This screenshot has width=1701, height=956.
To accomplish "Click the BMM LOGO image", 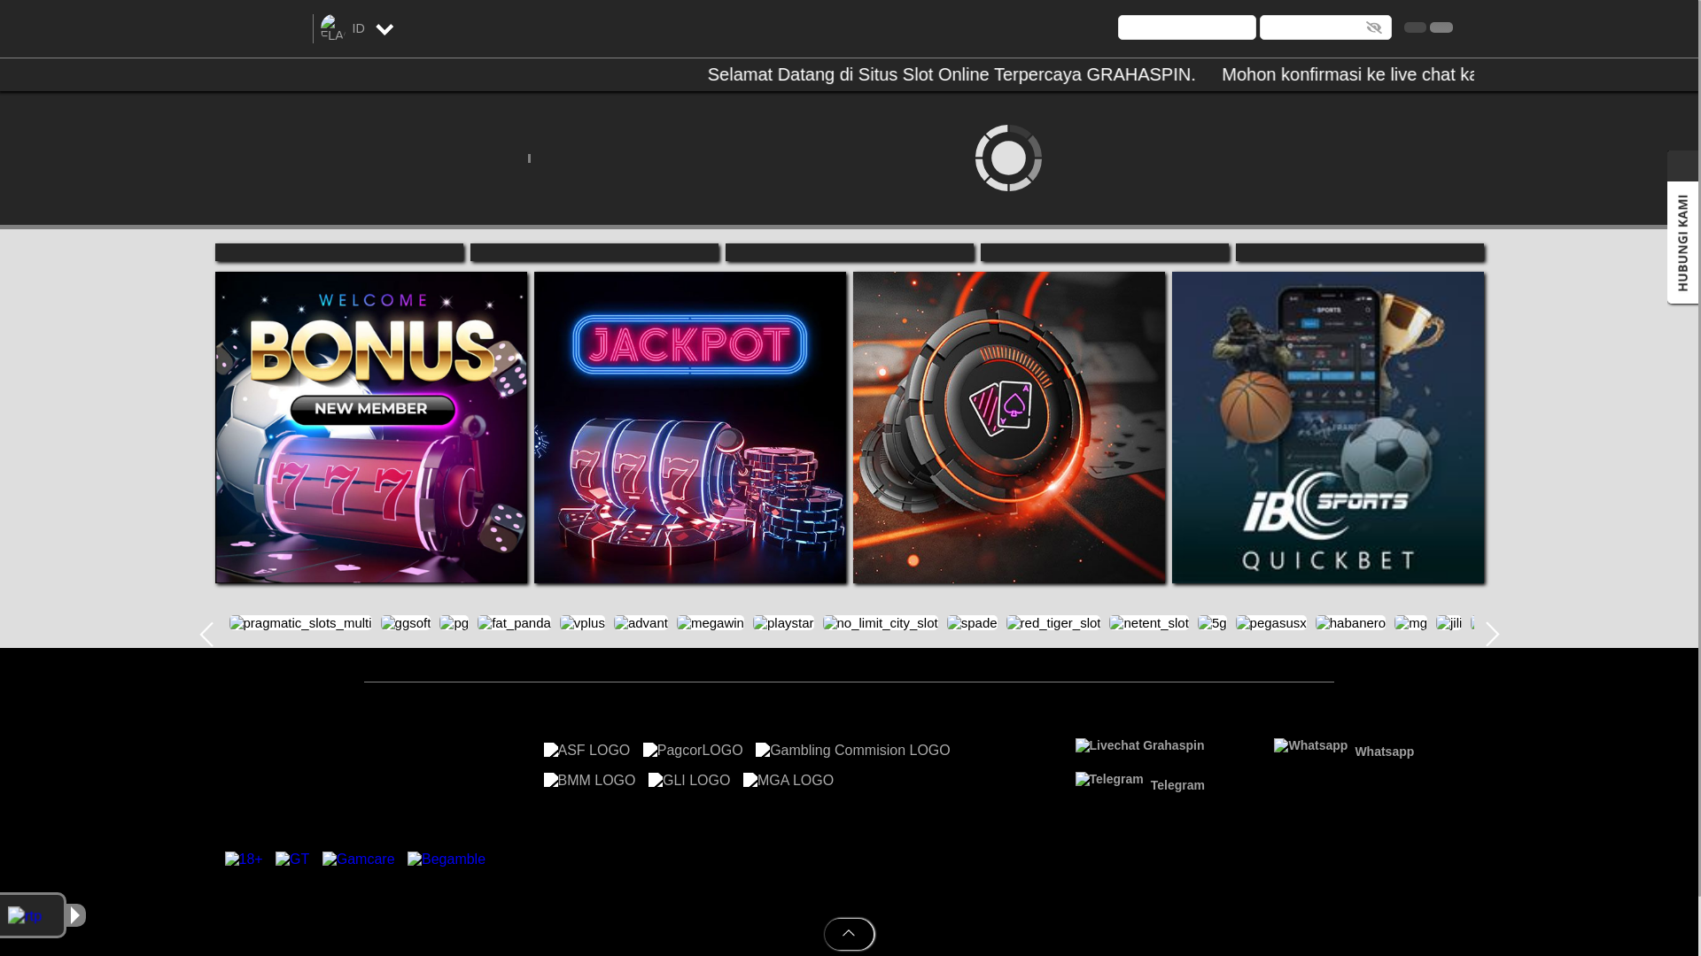I will coord(589,781).
